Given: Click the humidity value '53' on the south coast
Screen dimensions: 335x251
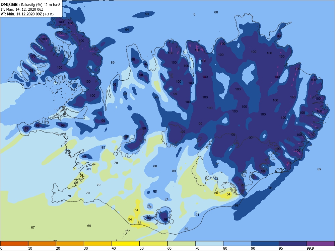Looking at the screenshot, I should coord(139,223).
